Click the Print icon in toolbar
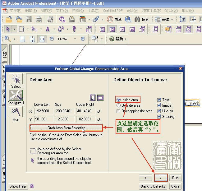This screenshot has height=191, width=202. coord(39,19)
